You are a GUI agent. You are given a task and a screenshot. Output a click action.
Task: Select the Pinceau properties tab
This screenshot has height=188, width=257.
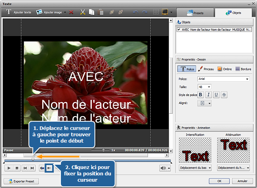[206, 69]
